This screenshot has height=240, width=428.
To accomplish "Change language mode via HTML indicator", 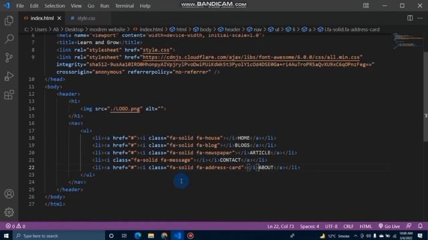I will pyautogui.click(x=366, y=226).
